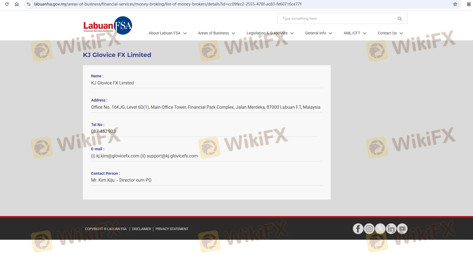View site information icon in address bar
The height and width of the screenshot is (262, 473).
coord(29,4)
